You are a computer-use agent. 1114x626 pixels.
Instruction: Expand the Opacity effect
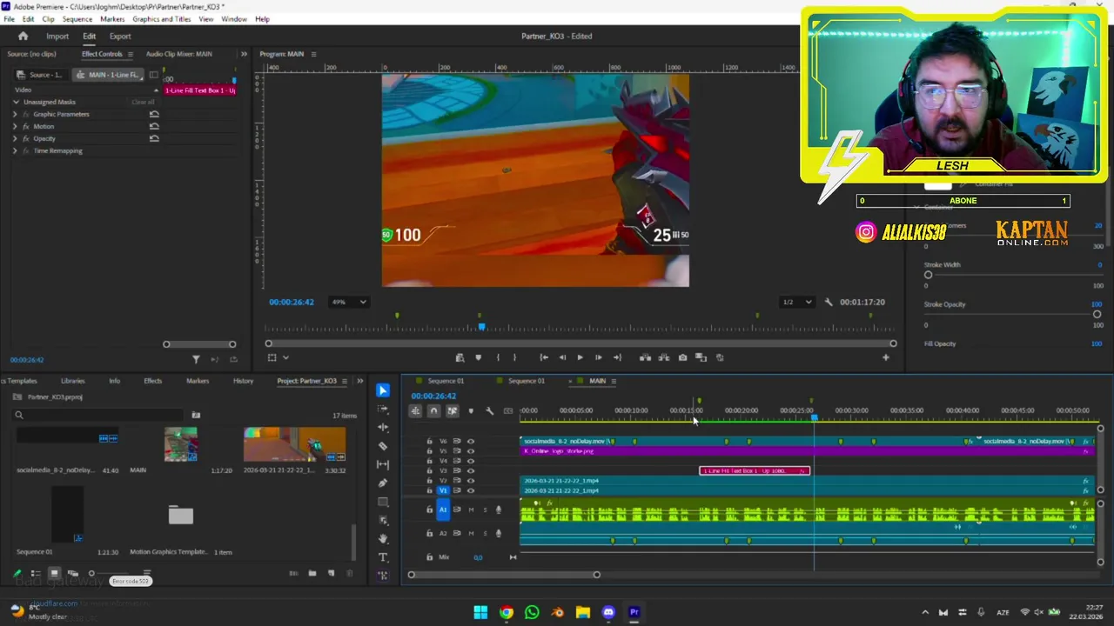15,138
